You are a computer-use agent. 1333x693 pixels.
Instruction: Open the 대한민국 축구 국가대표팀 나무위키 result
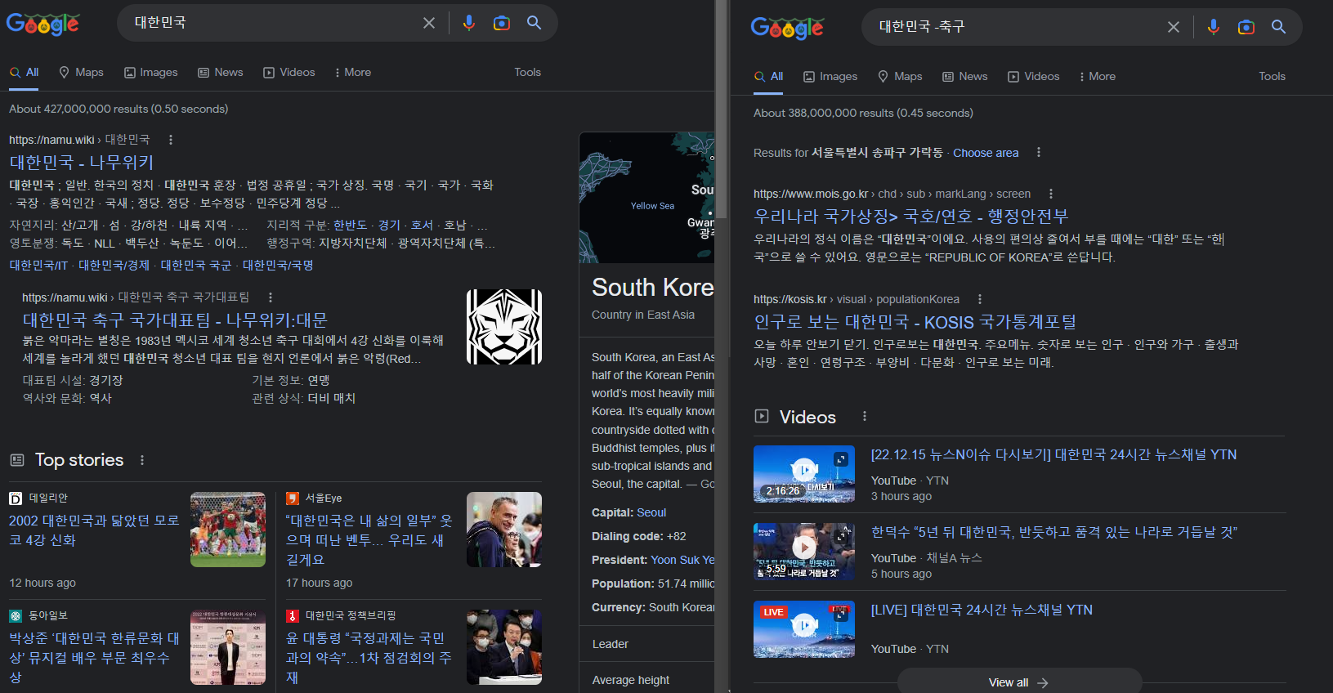point(175,320)
